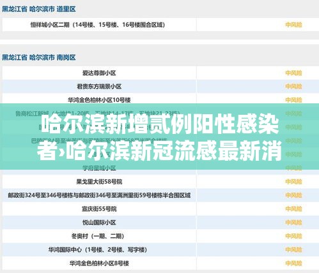This screenshot has height=273, width=319.
Task: Select the 果戈里大街58号院 row name
Action: pos(99,182)
